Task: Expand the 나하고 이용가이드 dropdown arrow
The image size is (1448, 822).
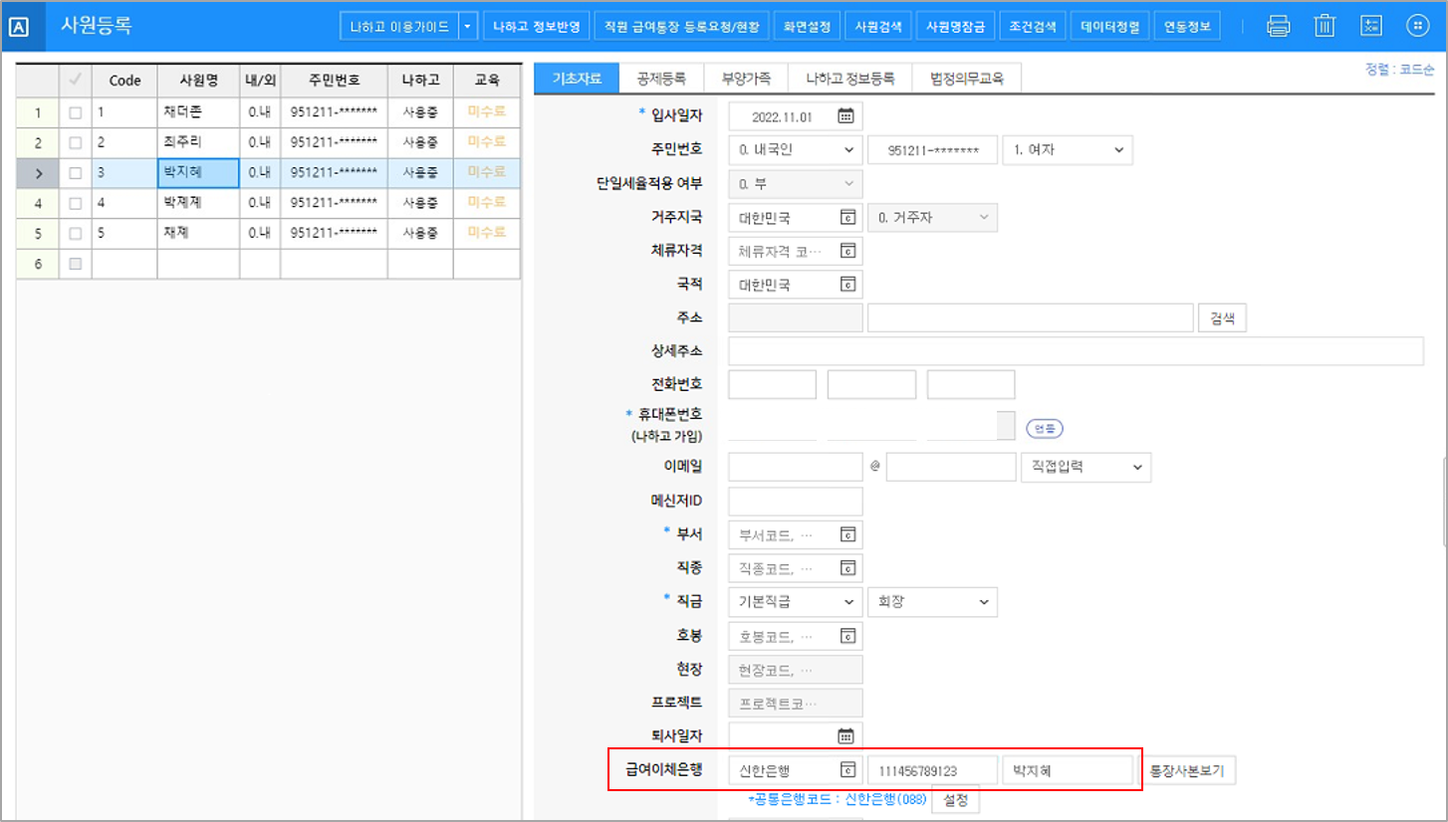Action: 468,26
